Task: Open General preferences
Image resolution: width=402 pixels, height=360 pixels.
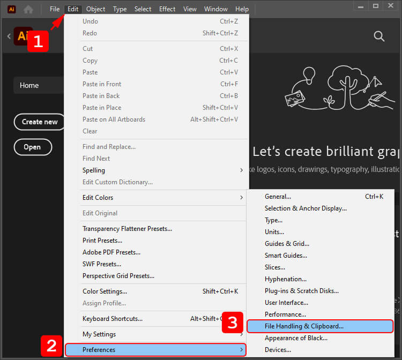Action: tap(320, 197)
